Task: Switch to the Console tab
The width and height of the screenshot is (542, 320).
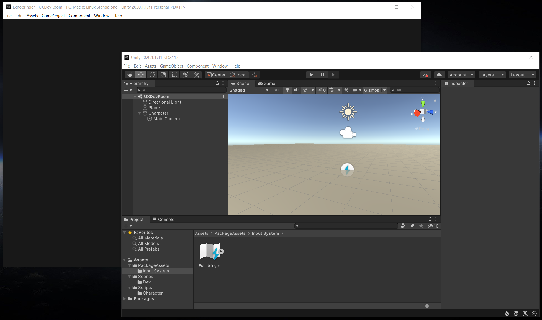Action: 164,219
